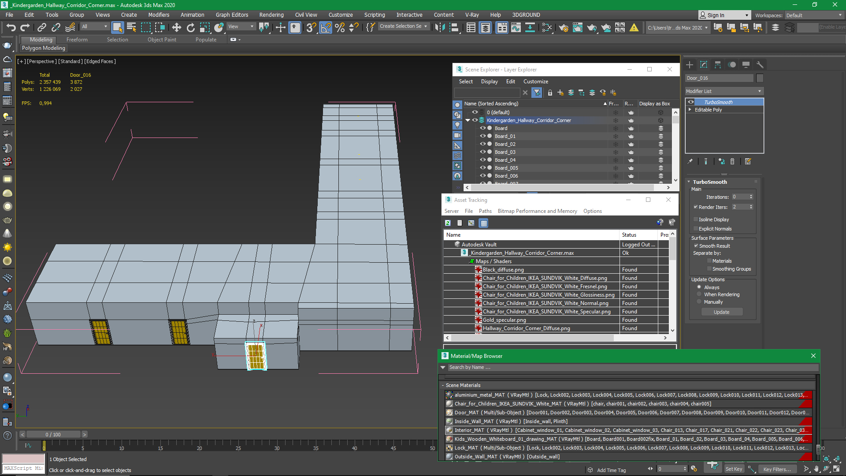Check Separate by Materials option
Screen dimensions: 846x476
pos(709,260)
